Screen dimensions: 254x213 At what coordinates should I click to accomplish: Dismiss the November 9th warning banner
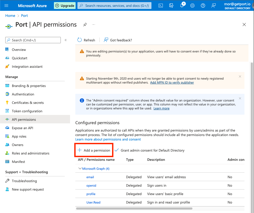tap(240, 76)
